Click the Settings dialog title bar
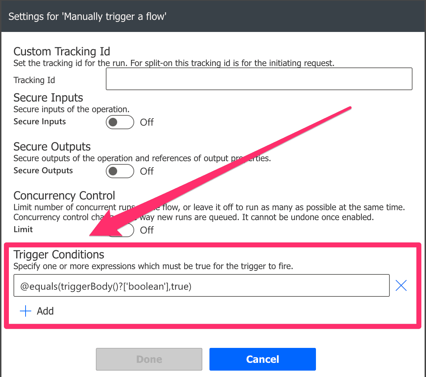 click(87, 16)
